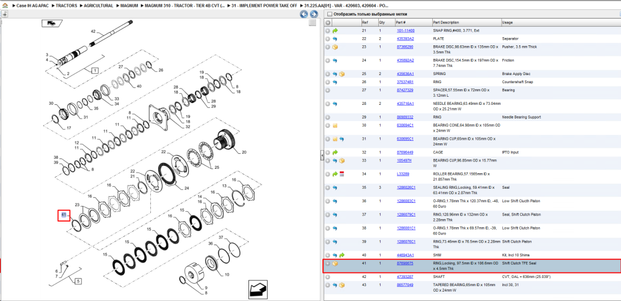Open part number link for SNAP RING row 21
Viewport: 621px width, 301px height.
(406, 30)
